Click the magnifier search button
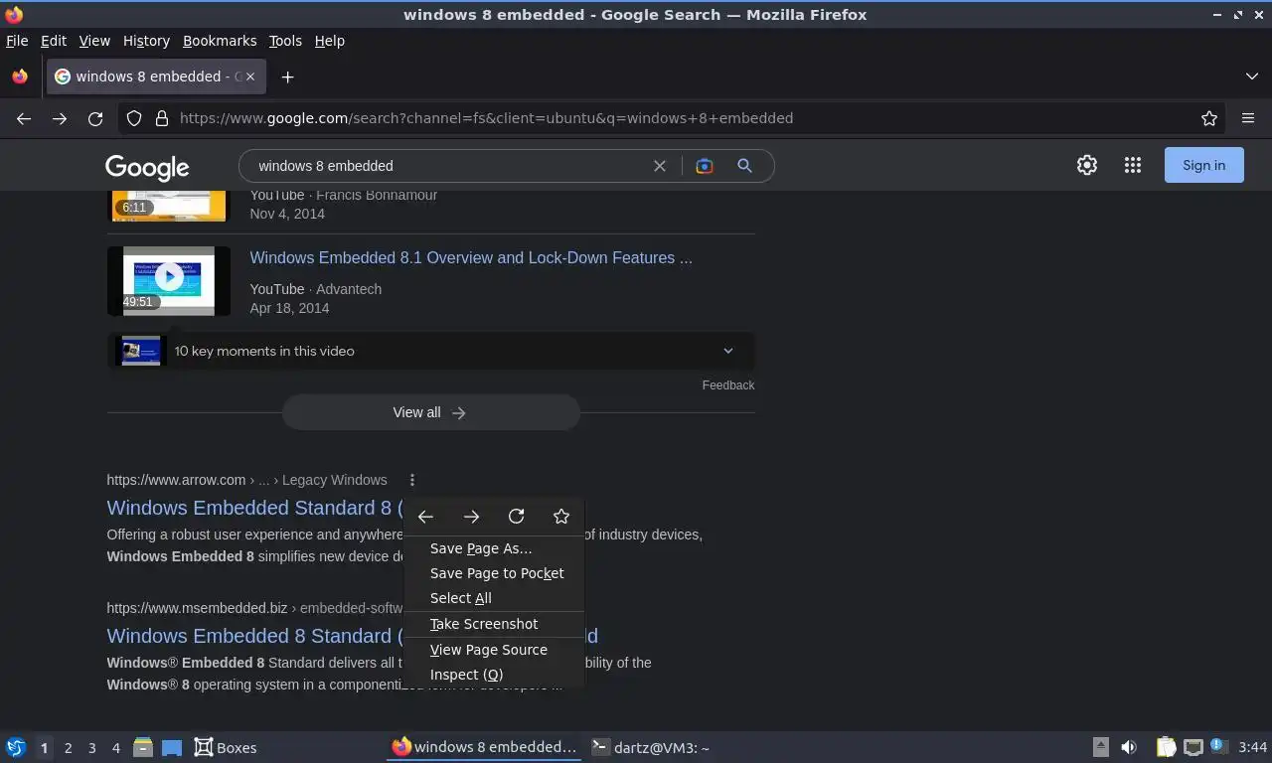Image resolution: width=1272 pixels, height=763 pixels. pos(744,166)
